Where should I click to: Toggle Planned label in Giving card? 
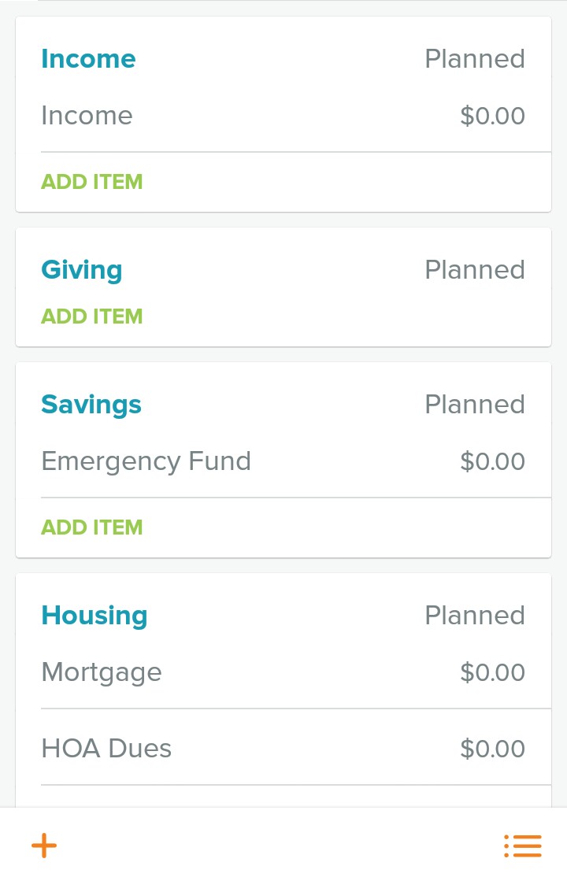click(475, 269)
